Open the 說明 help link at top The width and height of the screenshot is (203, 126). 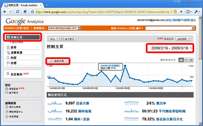[187, 20]
